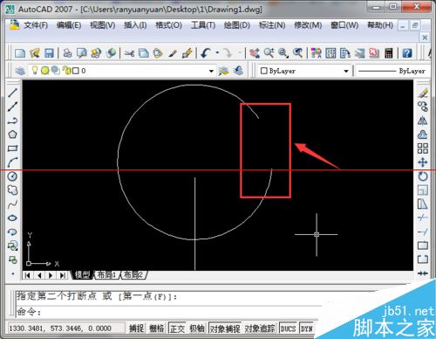Click the Array modify tool
The image size is (436, 339).
[x=423, y=149]
